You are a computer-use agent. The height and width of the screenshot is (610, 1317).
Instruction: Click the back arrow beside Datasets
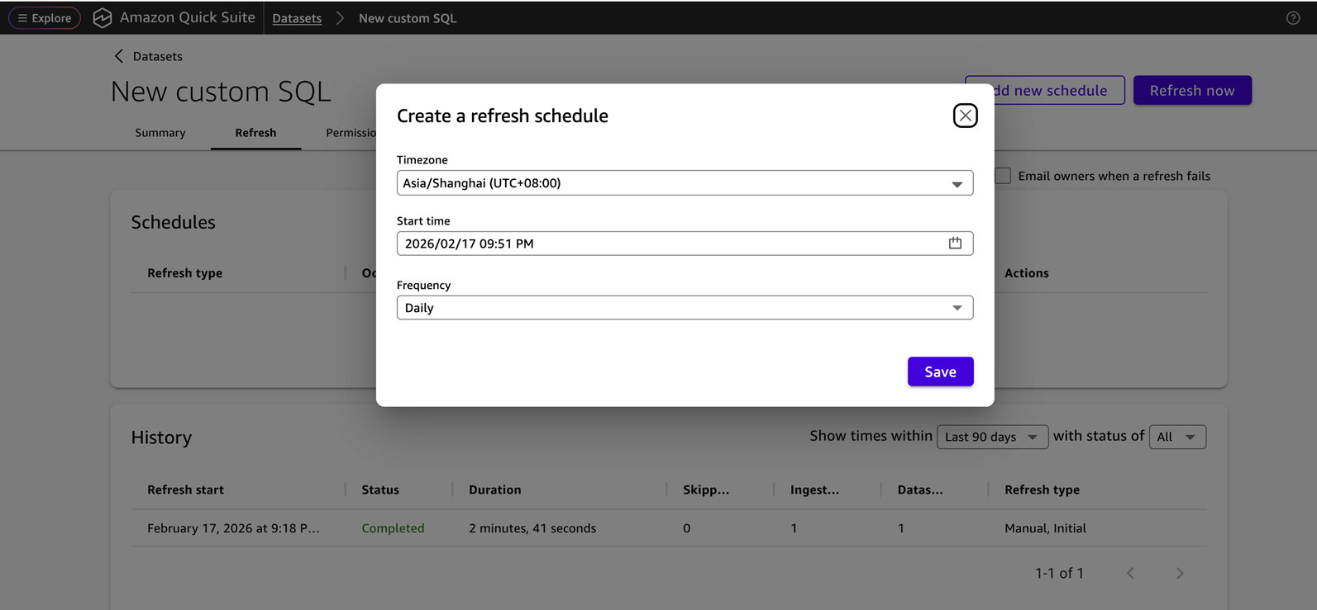coord(119,56)
